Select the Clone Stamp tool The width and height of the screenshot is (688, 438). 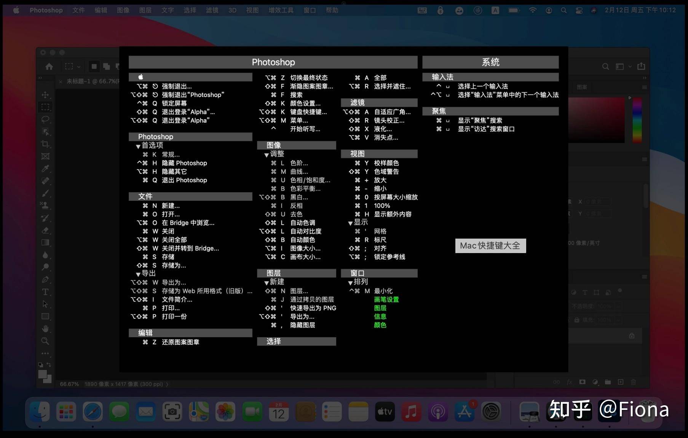(x=45, y=205)
